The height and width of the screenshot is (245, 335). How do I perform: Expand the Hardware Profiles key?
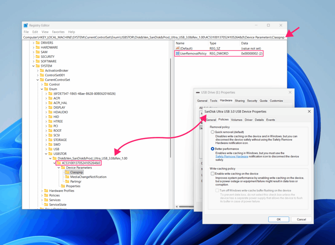[x=42, y=191]
